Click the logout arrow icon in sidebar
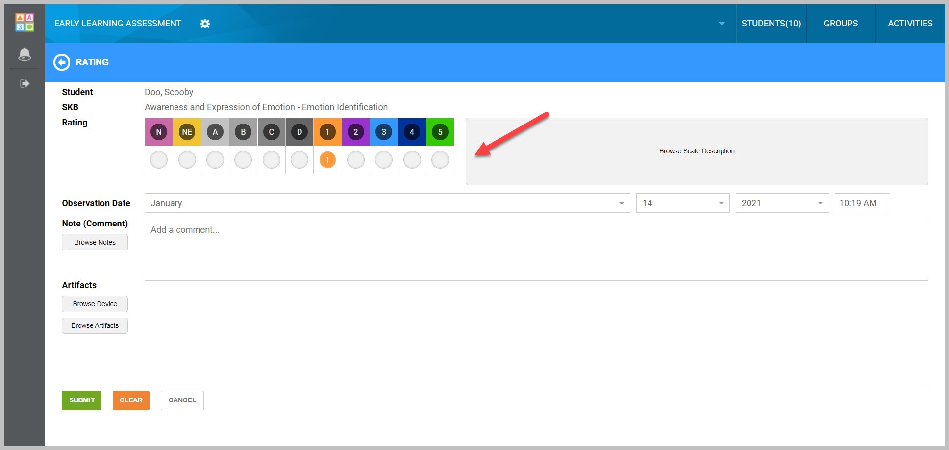Screen dimensions: 949x450 (25, 84)
